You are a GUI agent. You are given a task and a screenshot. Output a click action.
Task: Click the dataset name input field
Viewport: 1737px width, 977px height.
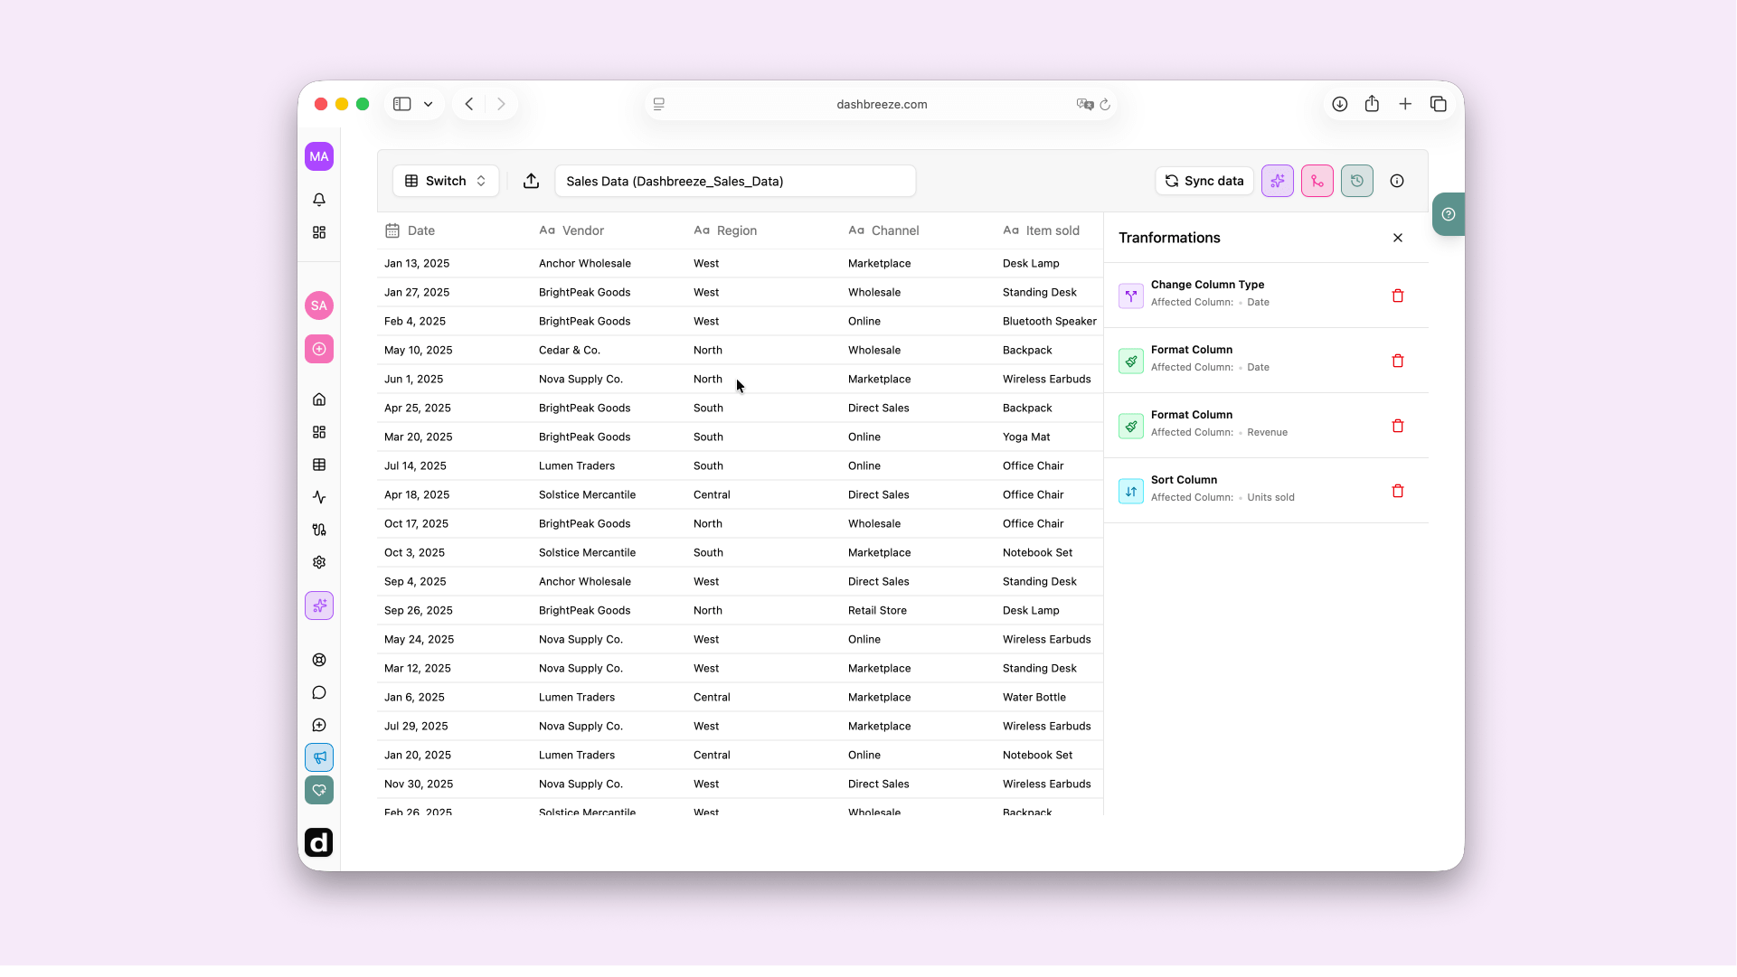pyautogui.click(x=735, y=181)
